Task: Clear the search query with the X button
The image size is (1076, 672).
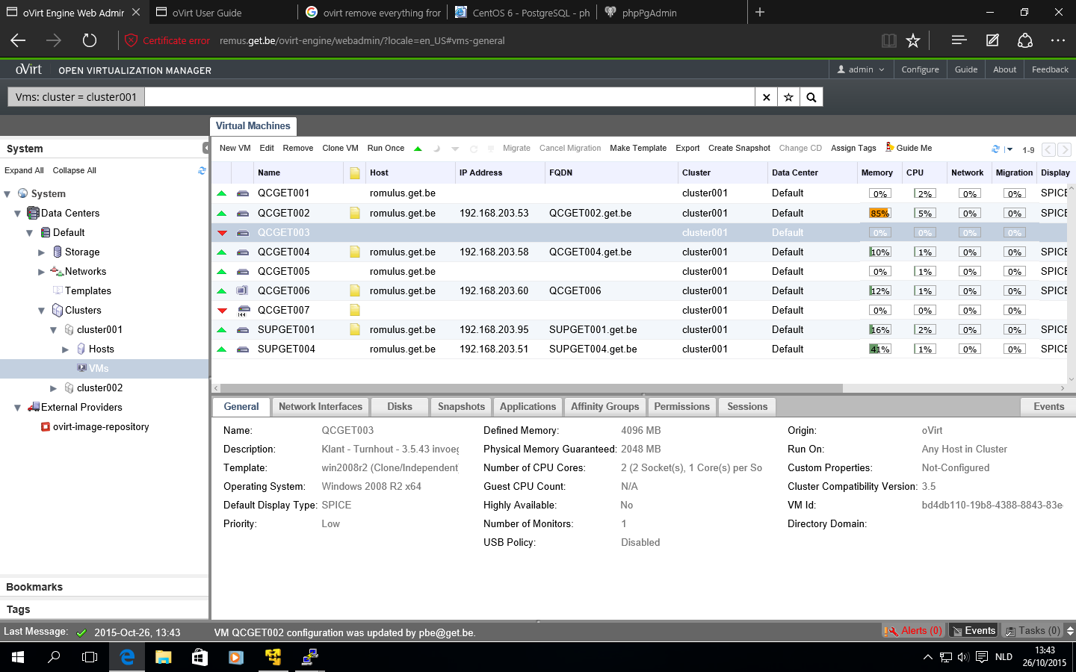Action: 766,97
